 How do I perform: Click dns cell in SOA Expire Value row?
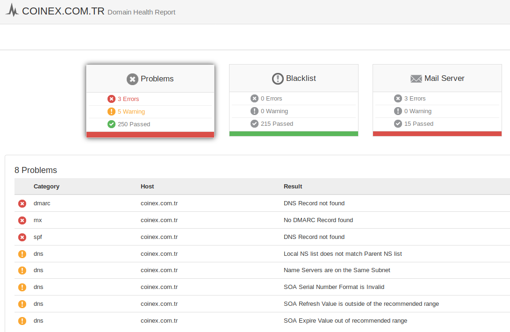pyautogui.click(x=38, y=321)
